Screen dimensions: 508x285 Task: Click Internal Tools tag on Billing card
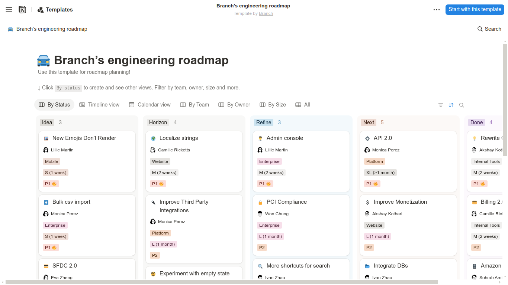[486, 225]
